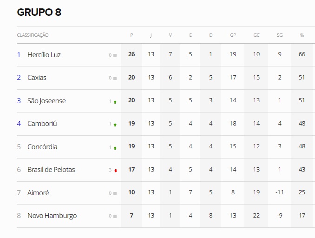Click the SG goal difference column header
The height and width of the screenshot is (238, 315).
click(x=280, y=35)
